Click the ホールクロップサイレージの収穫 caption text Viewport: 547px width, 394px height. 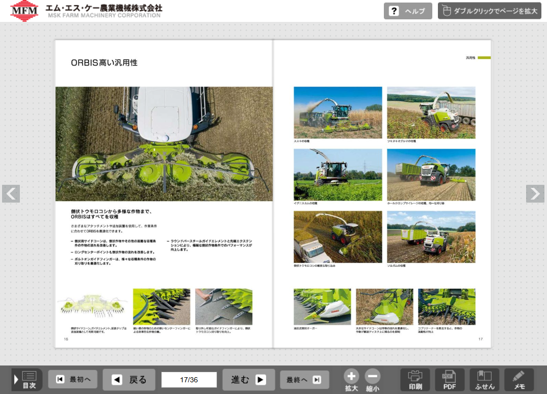(416, 203)
